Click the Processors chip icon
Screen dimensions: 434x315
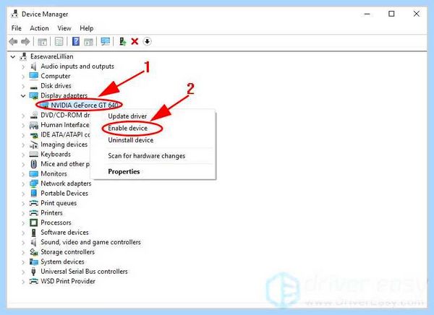33,223
